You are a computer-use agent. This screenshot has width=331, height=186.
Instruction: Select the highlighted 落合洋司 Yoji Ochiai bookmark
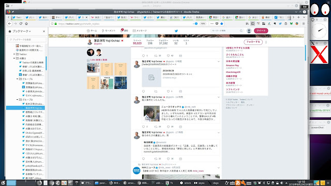(25, 108)
